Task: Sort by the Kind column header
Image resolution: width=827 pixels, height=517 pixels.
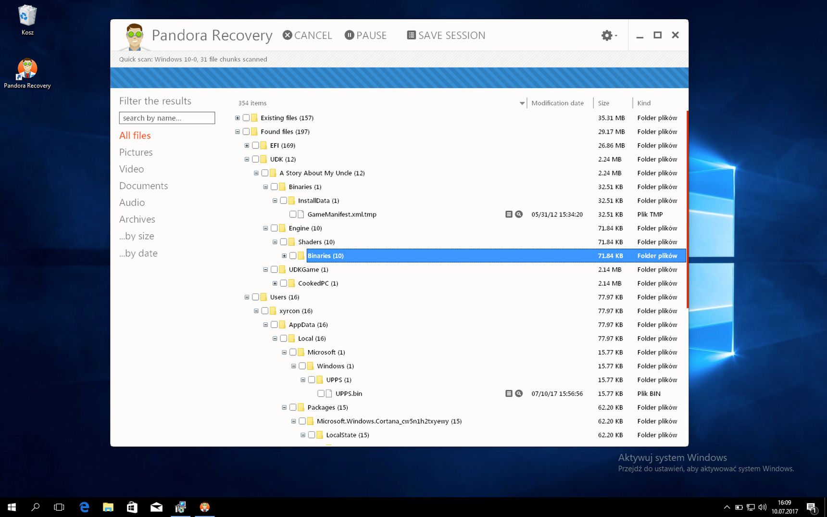Action: click(644, 103)
